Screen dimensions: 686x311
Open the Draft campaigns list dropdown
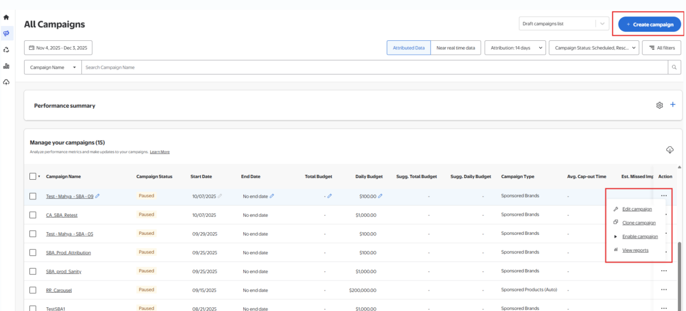click(x=564, y=24)
